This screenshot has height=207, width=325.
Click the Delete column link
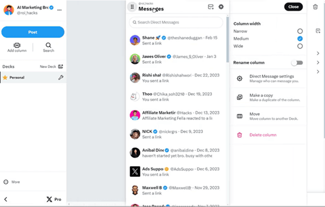263,135
